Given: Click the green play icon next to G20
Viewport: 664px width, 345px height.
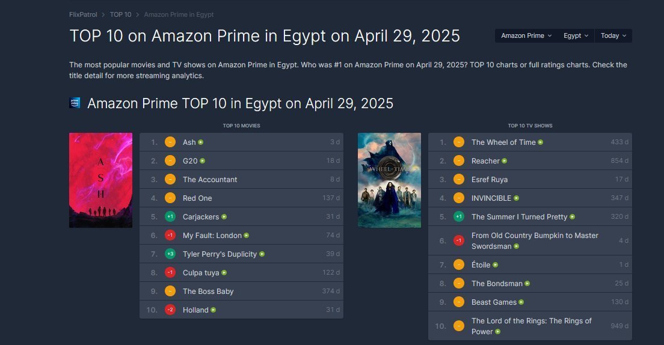Looking at the screenshot, I should point(203,161).
